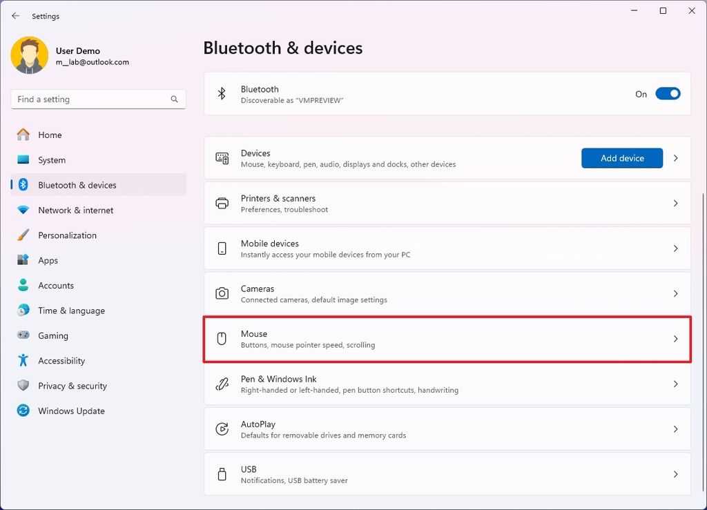Open the Devices settings chevron
Viewport: 707px width, 510px height.
pos(675,157)
